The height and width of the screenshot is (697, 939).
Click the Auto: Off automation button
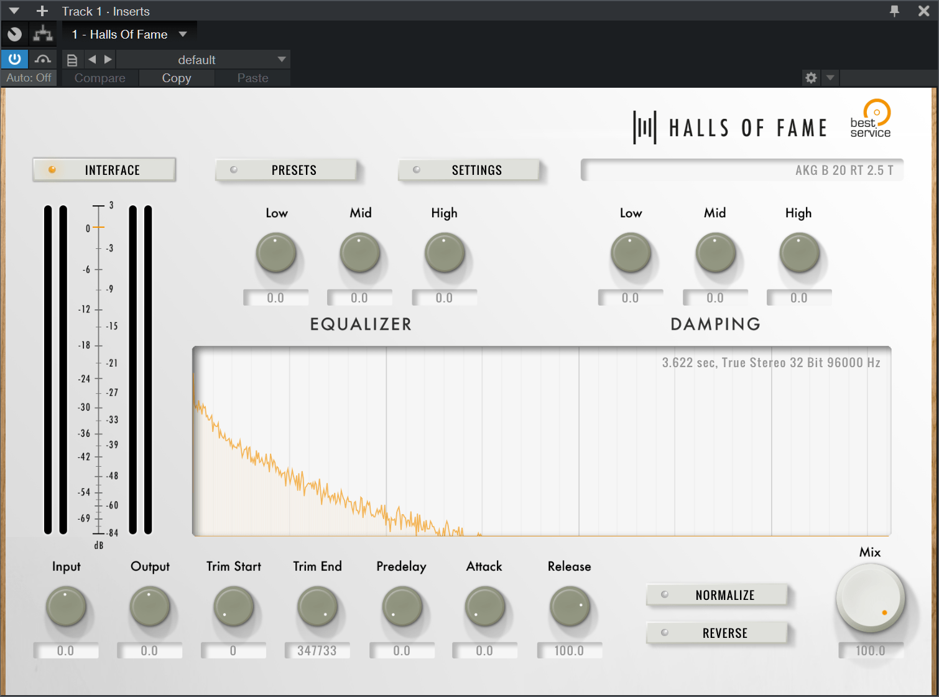(29, 78)
